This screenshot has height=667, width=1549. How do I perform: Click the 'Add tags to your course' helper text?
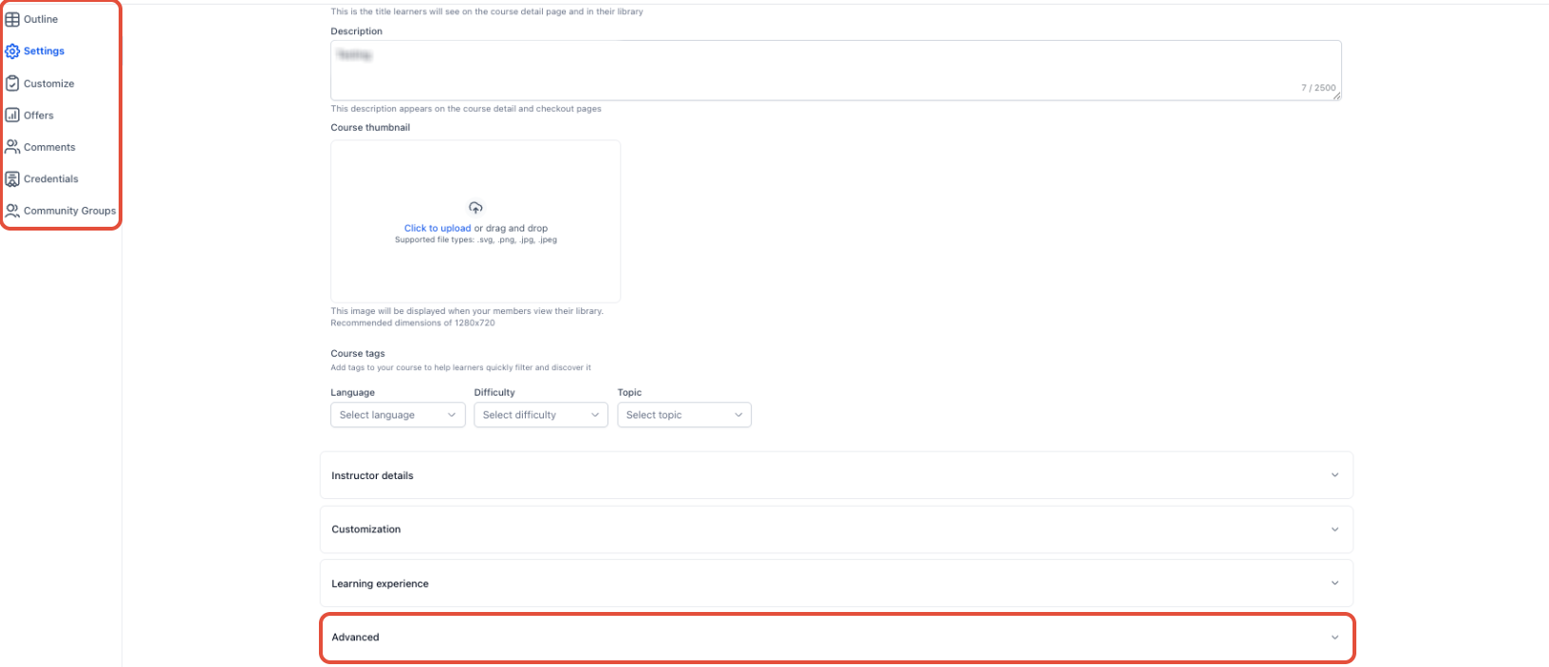(x=460, y=368)
